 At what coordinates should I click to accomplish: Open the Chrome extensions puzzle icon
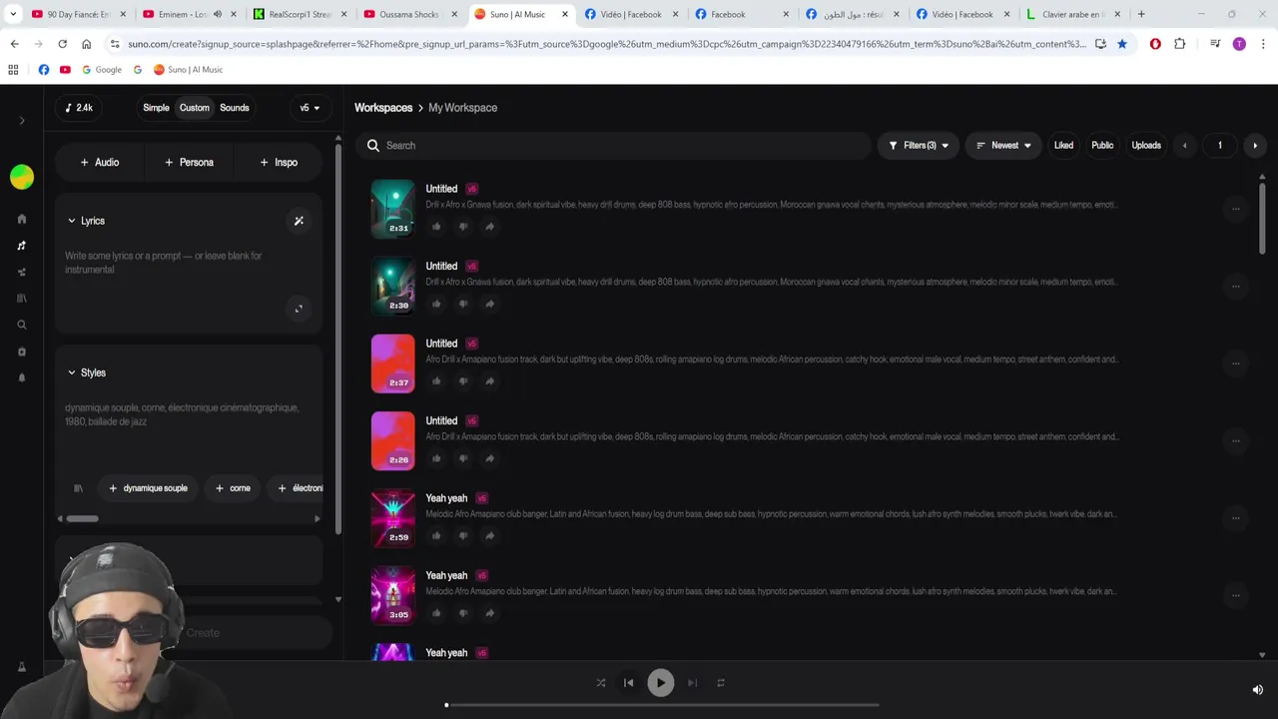tap(1180, 44)
